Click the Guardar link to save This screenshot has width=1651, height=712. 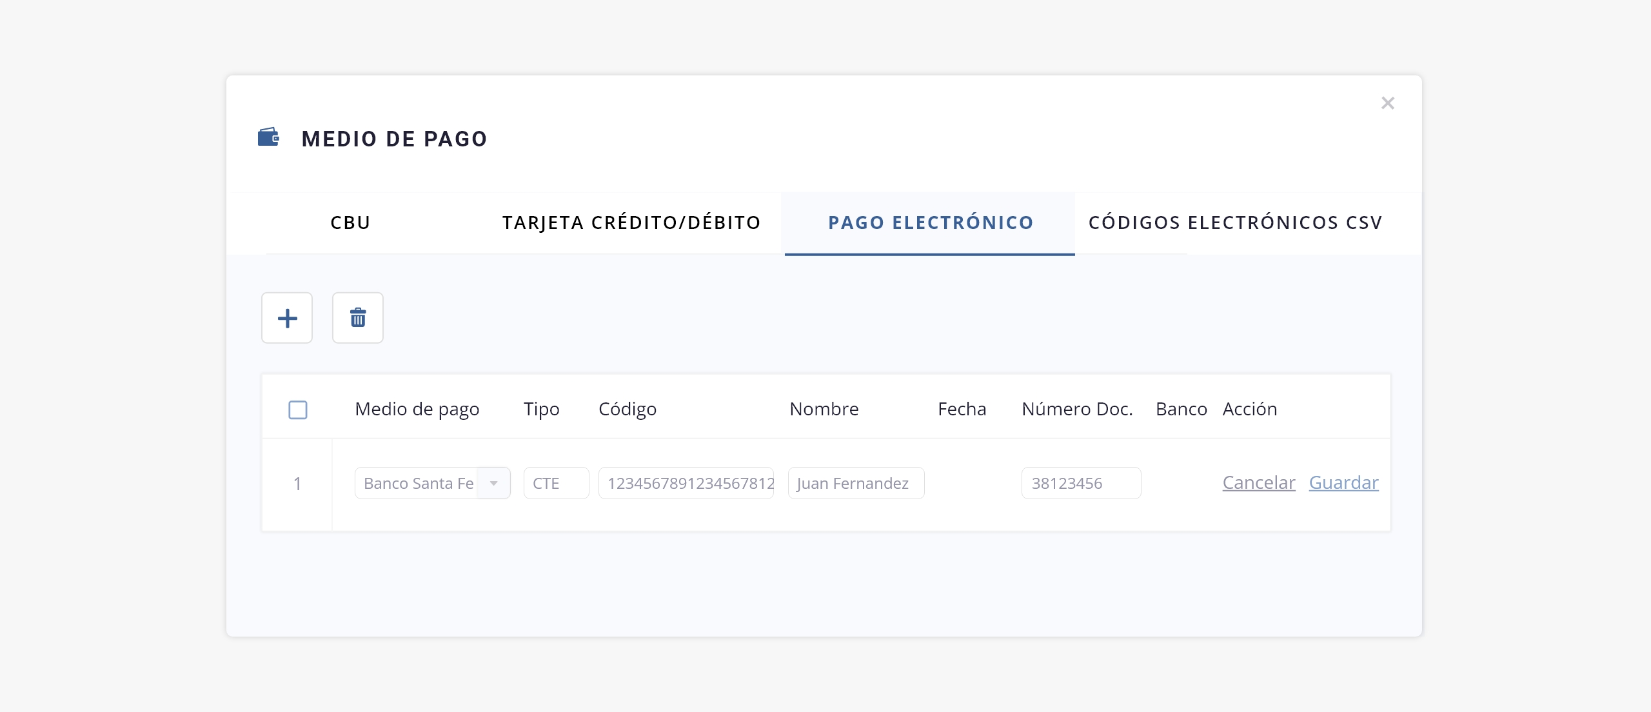[1343, 482]
